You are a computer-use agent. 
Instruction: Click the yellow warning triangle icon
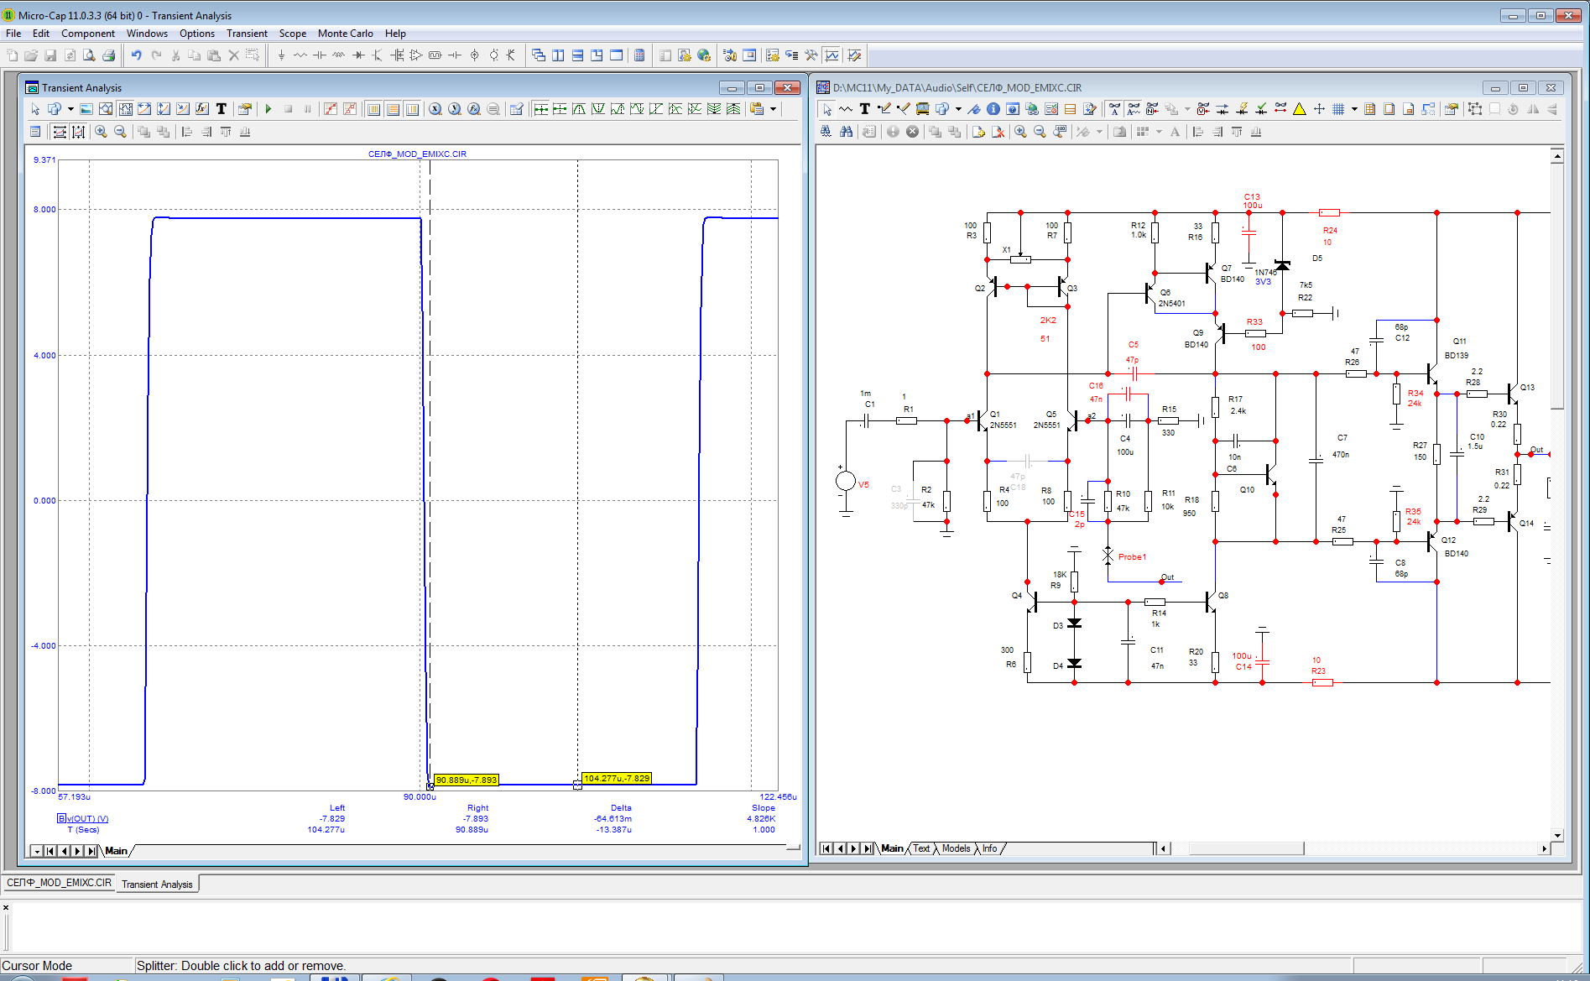click(x=1299, y=109)
